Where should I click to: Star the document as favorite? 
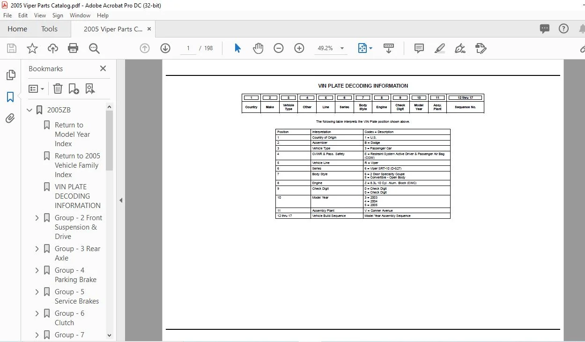coord(32,48)
